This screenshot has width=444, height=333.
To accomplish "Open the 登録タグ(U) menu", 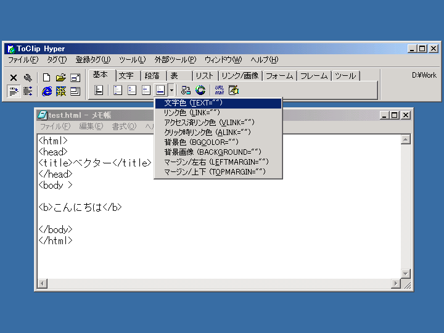I will click(93, 60).
